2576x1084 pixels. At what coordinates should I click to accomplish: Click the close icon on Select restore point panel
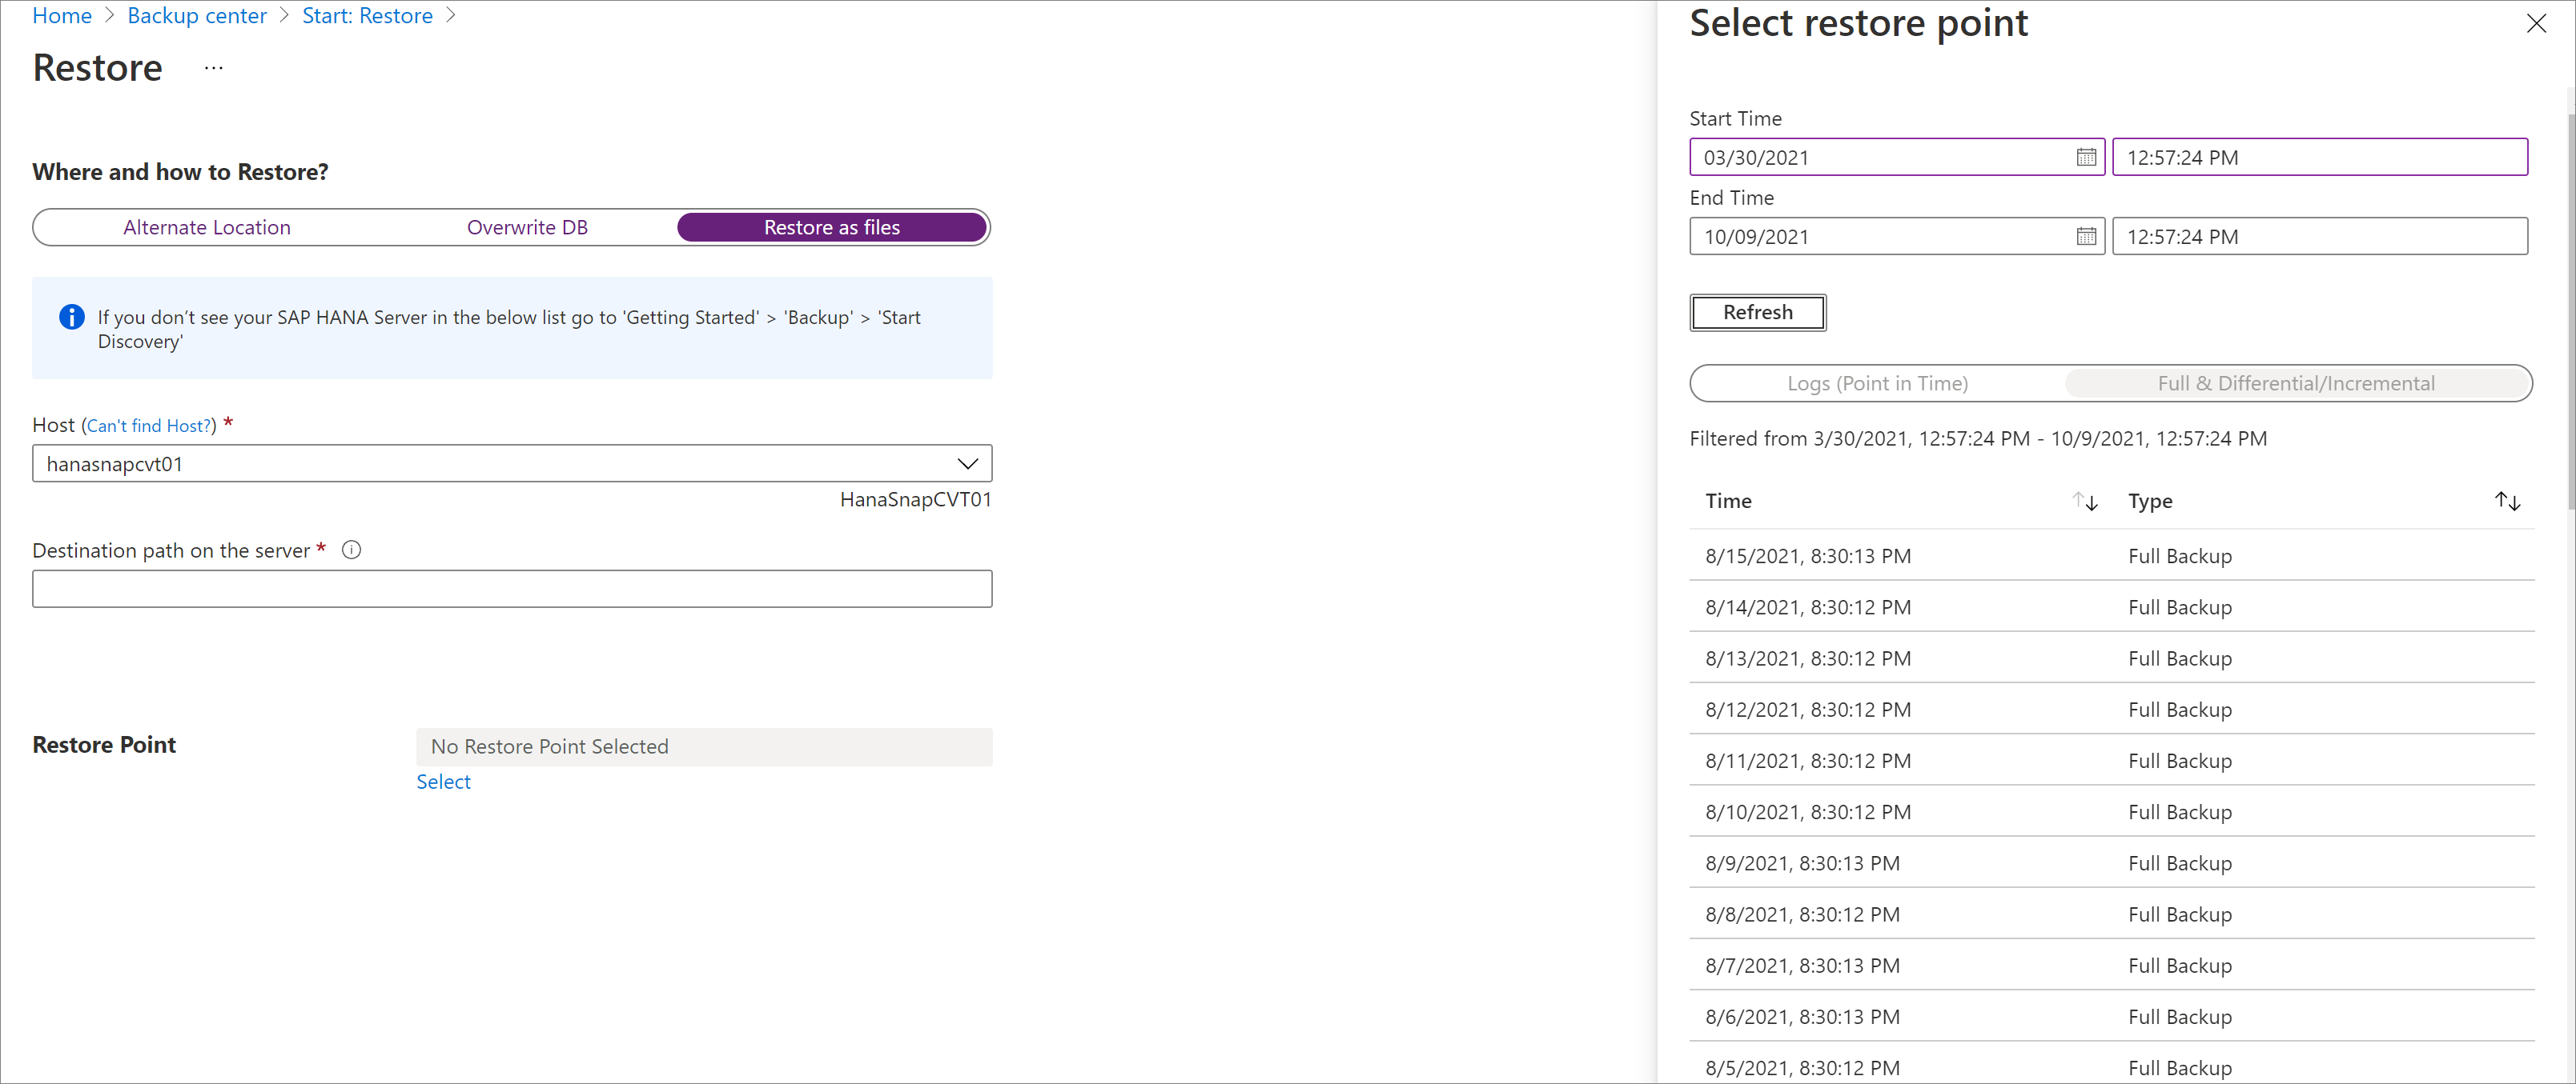tap(2537, 23)
